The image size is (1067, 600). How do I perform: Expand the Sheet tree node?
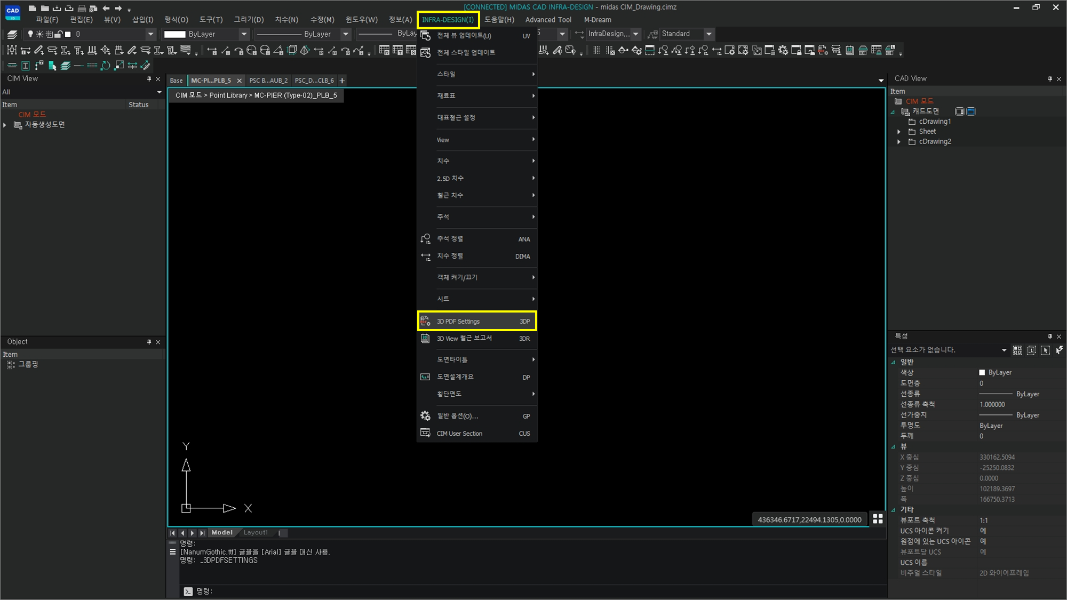[x=899, y=132]
